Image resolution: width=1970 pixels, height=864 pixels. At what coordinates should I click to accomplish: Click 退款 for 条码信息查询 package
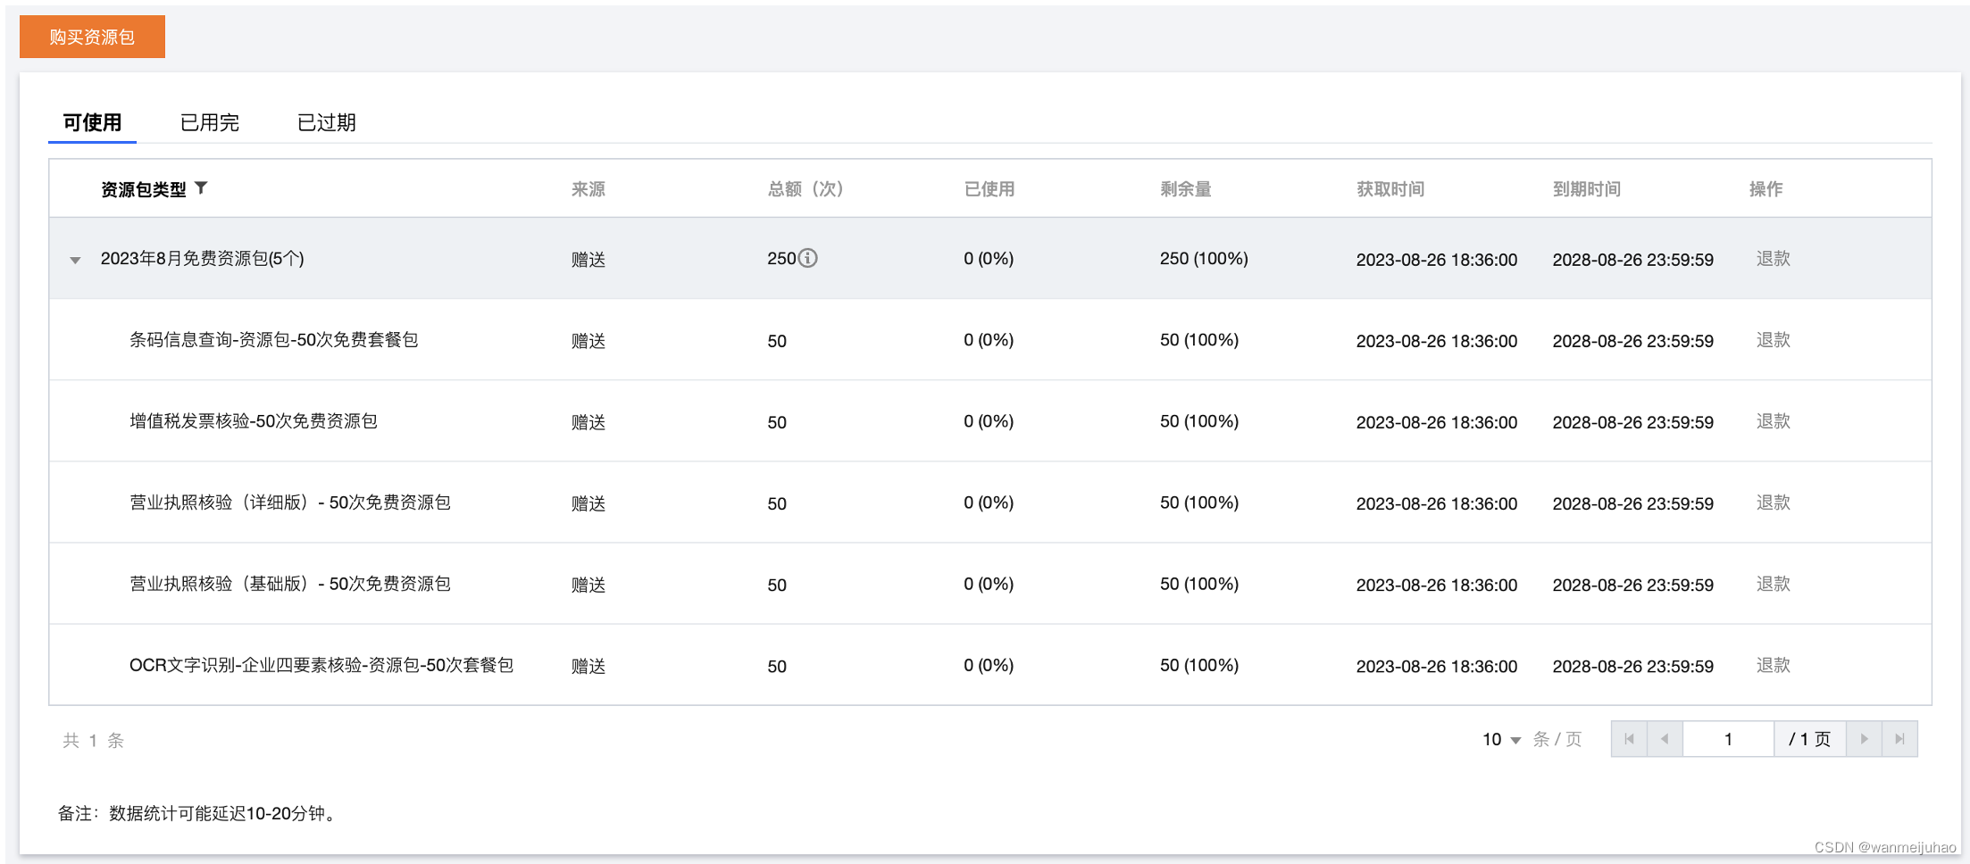tap(1773, 339)
